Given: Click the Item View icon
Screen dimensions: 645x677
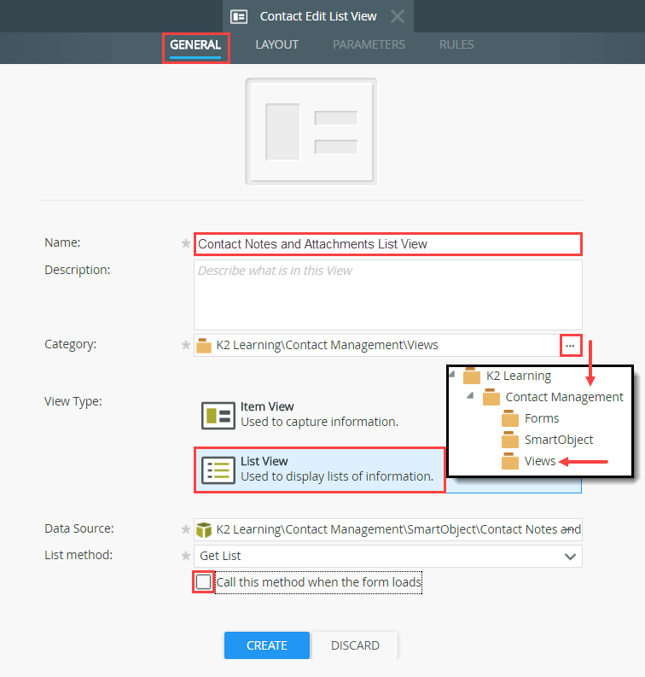Looking at the screenshot, I should pos(218,416).
